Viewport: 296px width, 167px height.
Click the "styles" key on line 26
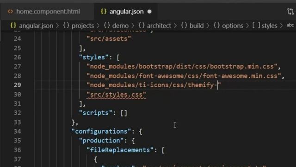click(x=94, y=57)
